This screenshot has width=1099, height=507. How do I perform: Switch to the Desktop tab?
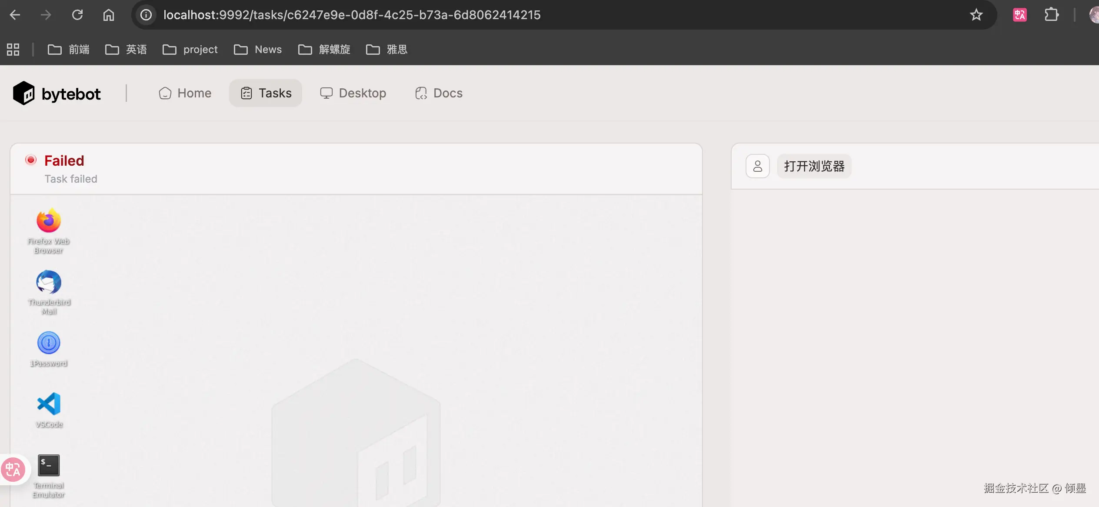tap(353, 93)
